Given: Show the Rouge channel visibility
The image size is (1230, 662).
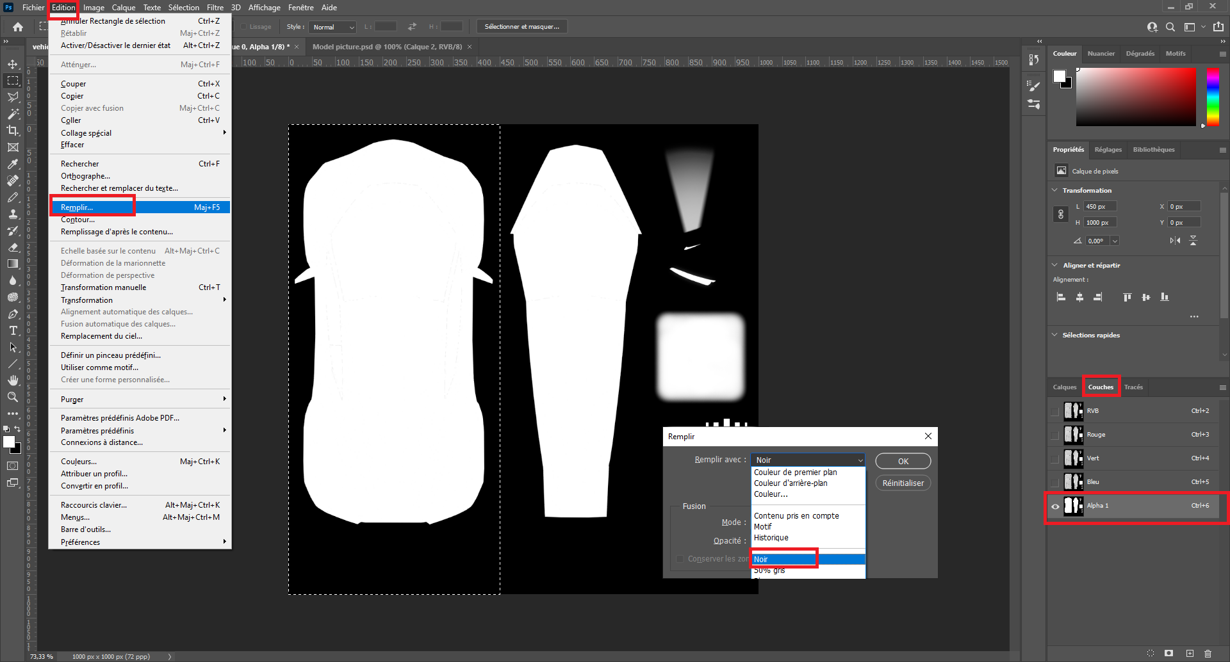Looking at the screenshot, I should click(x=1055, y=435).
